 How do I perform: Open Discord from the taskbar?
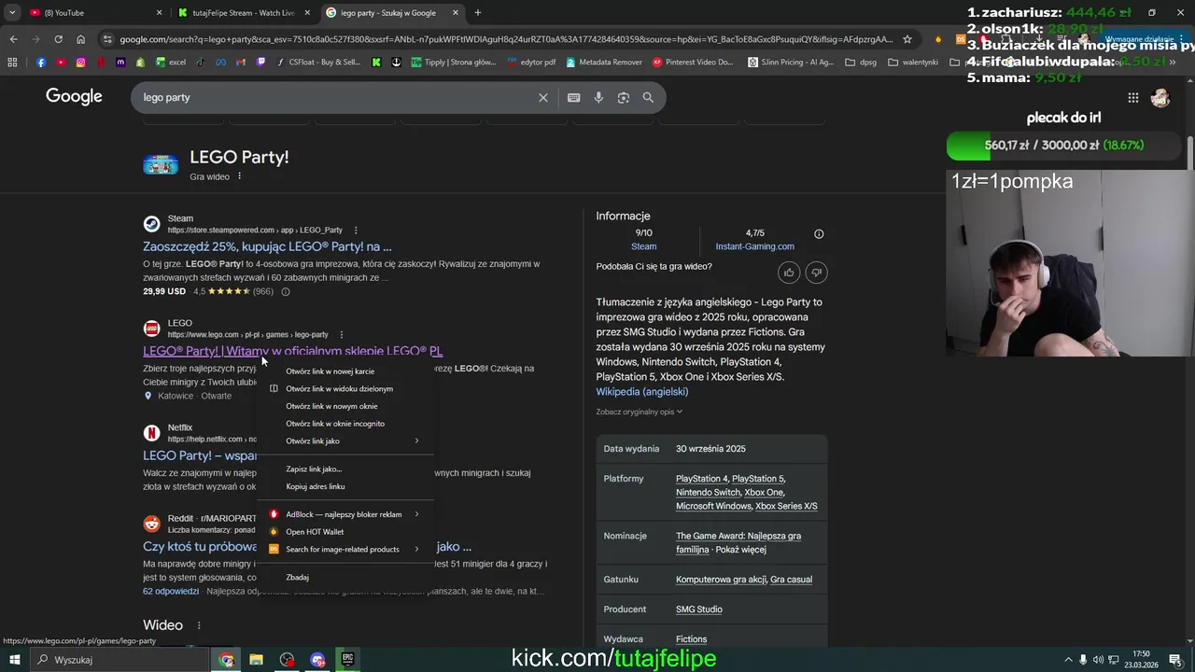pyautogui.click(x=317, y=659)
